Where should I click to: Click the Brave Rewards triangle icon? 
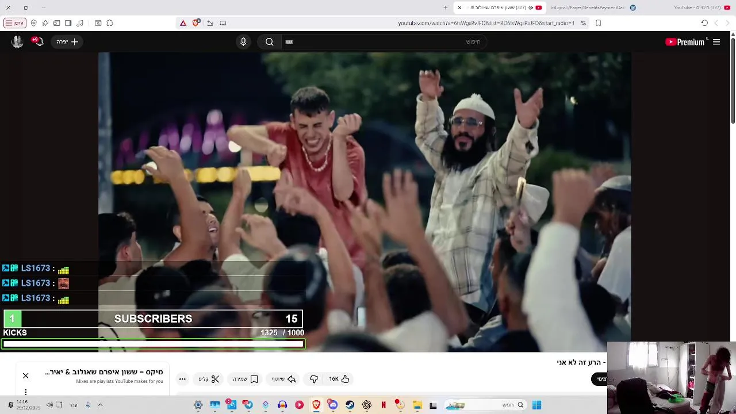pyautogui.click(x=183, y=23)
